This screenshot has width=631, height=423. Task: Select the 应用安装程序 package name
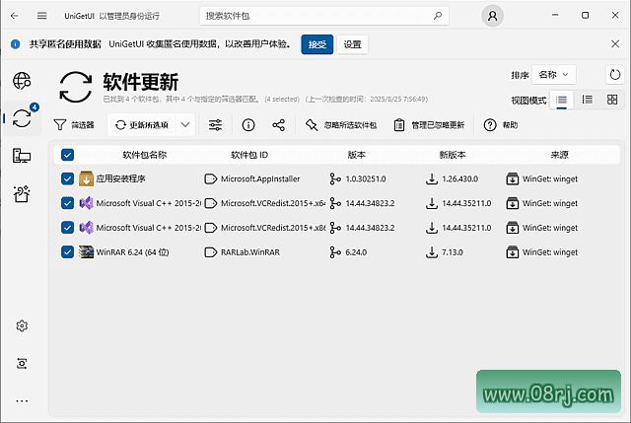coord(120,178)
